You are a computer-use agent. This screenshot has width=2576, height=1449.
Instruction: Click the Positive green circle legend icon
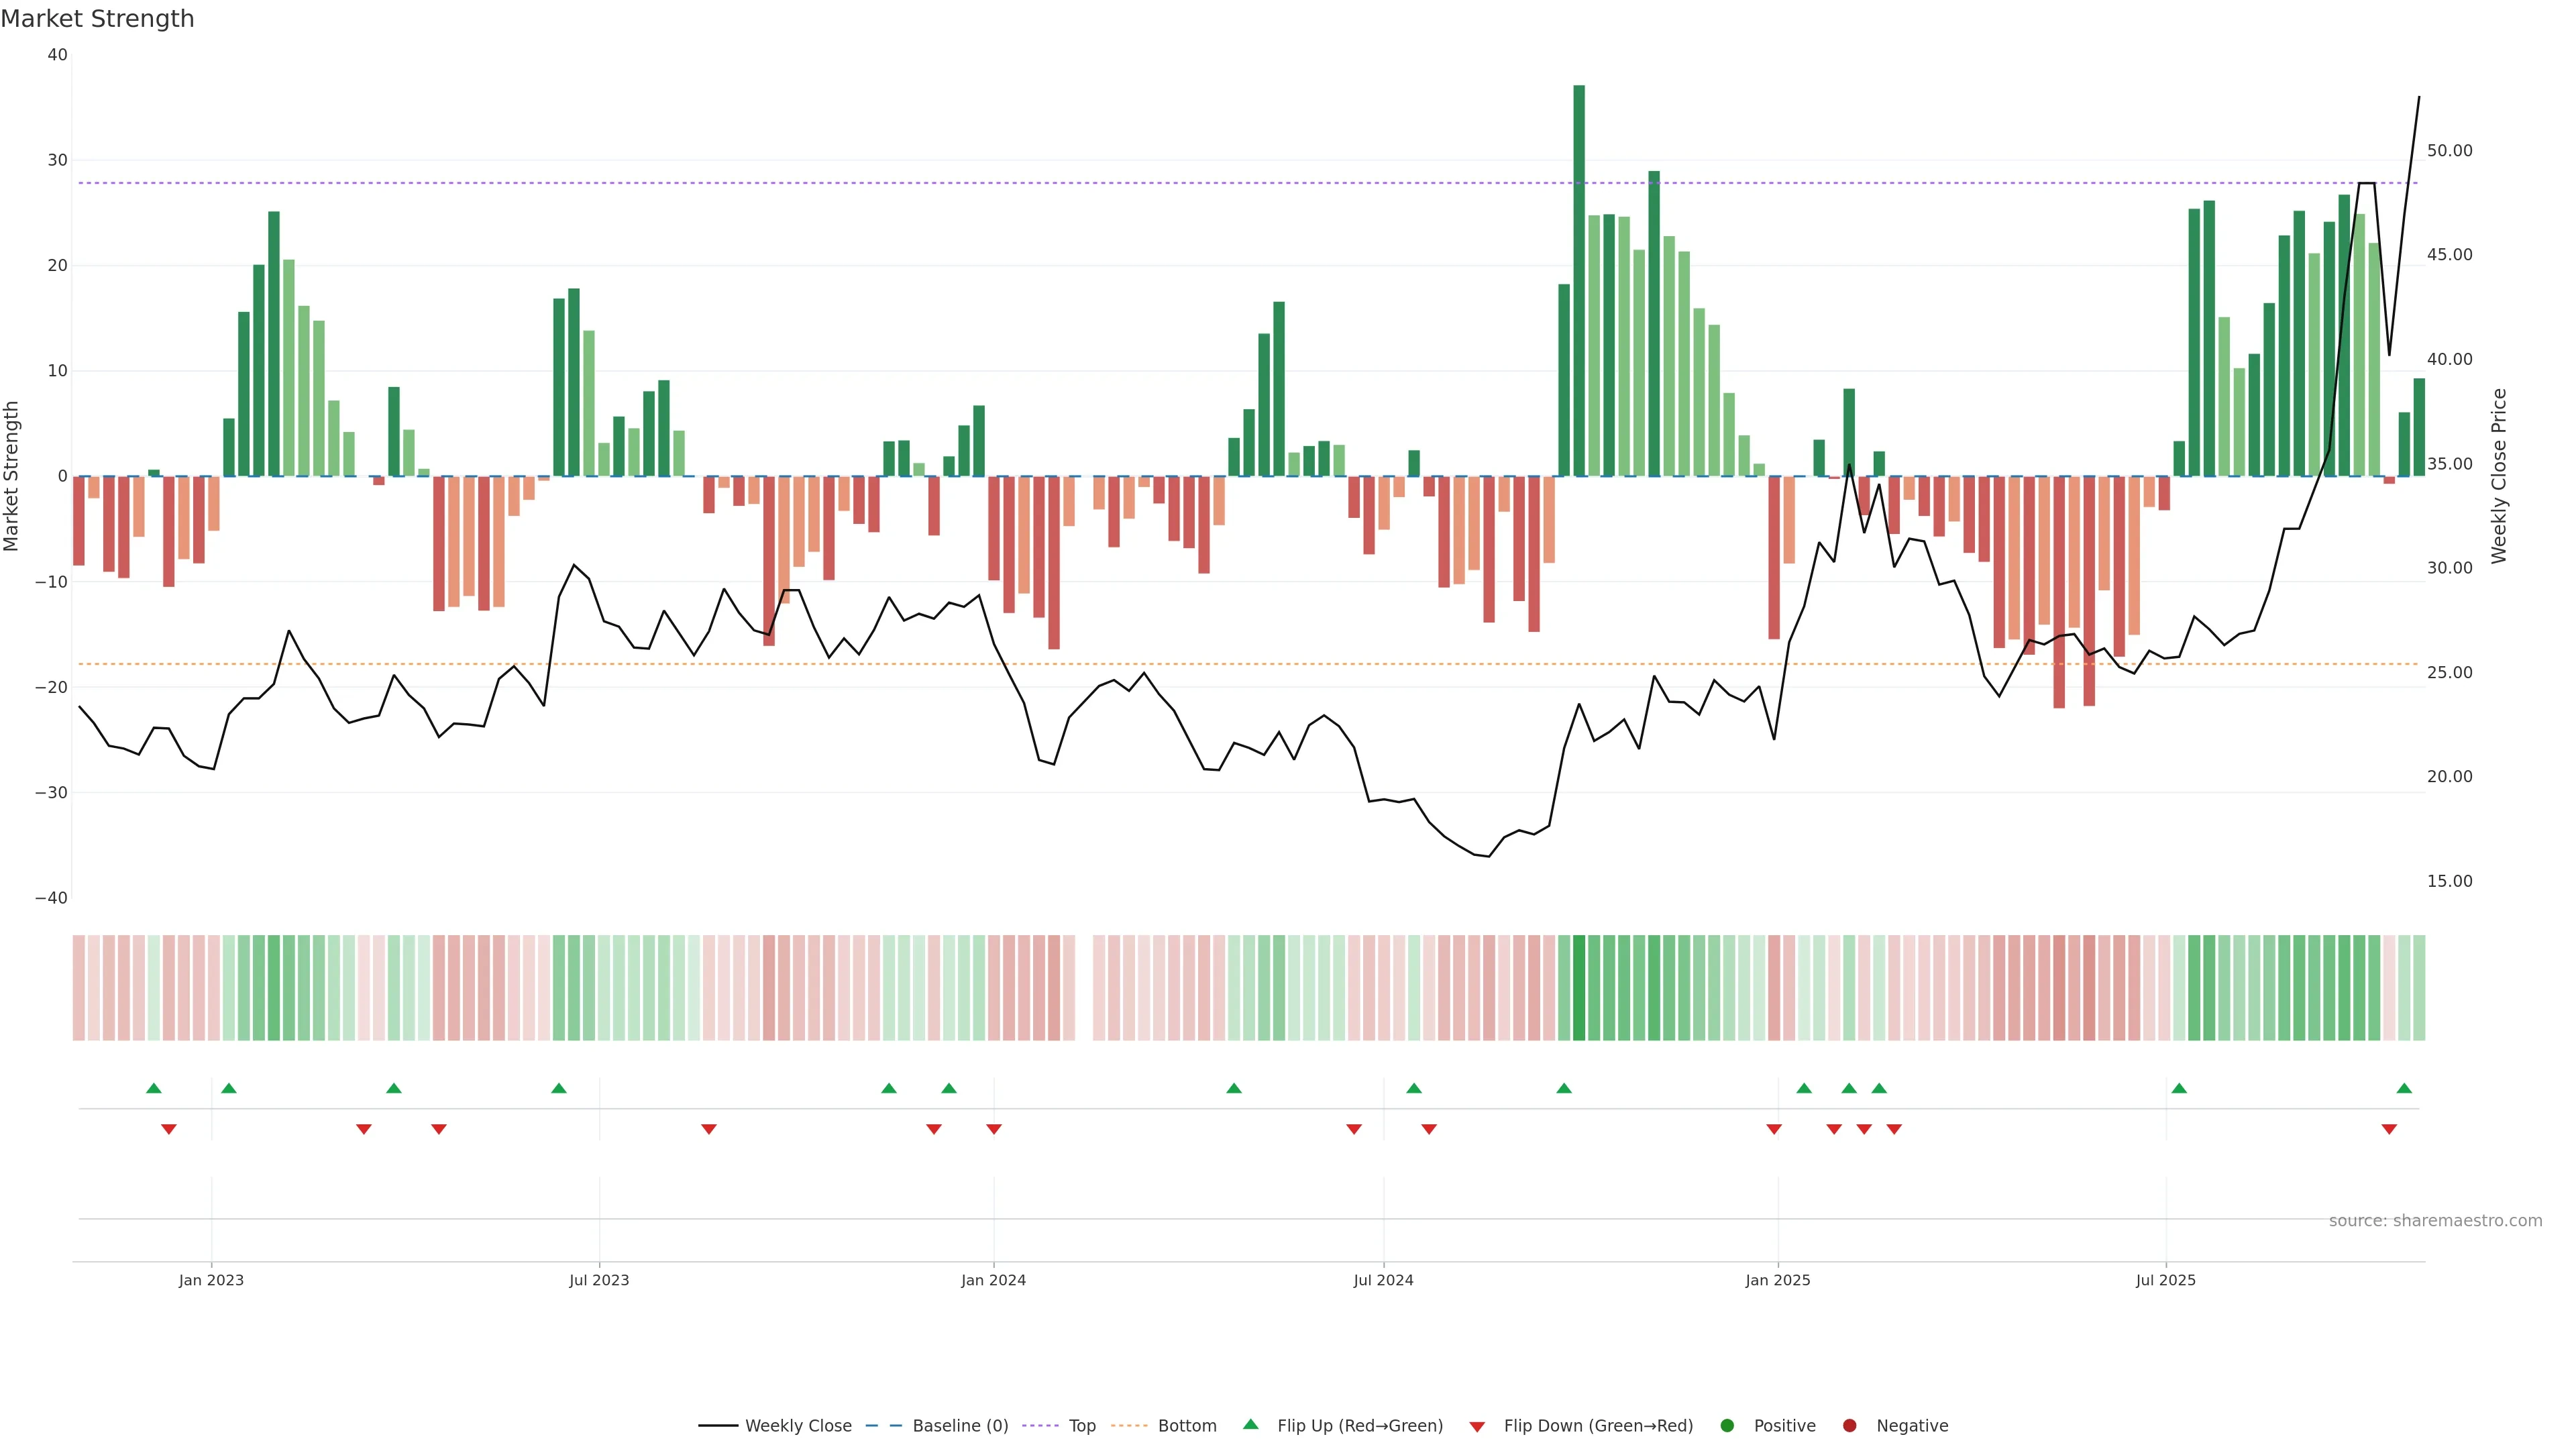point(1727,1426)
